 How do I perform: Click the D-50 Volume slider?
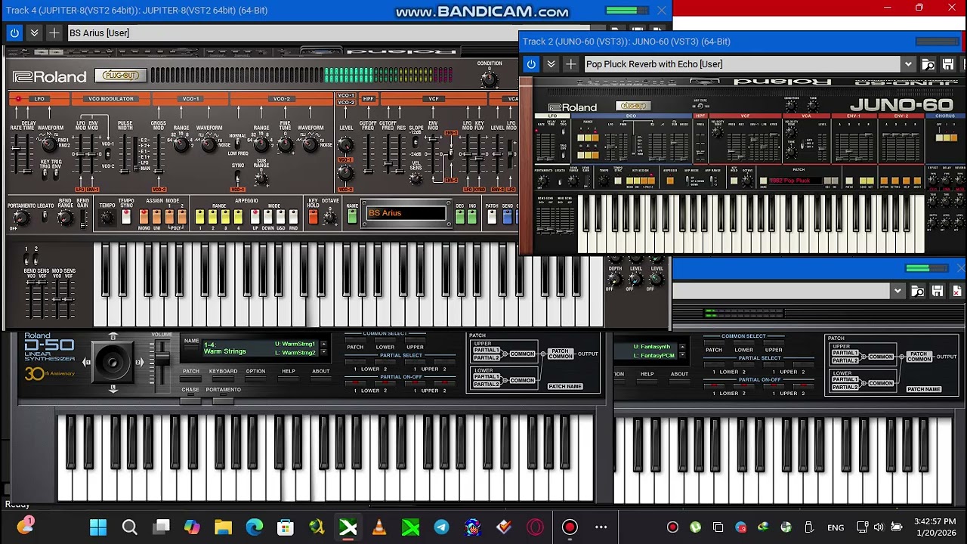(x=161, y=360)
